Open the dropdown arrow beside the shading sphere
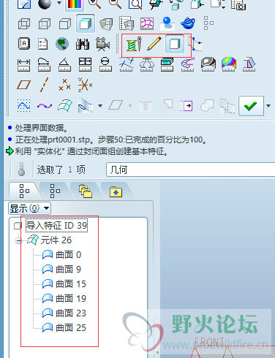The image size is (275, 358). tap(59, 3)
